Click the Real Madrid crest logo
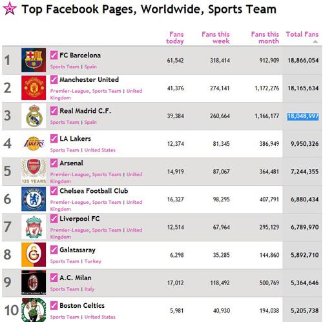 click(34, 116)
